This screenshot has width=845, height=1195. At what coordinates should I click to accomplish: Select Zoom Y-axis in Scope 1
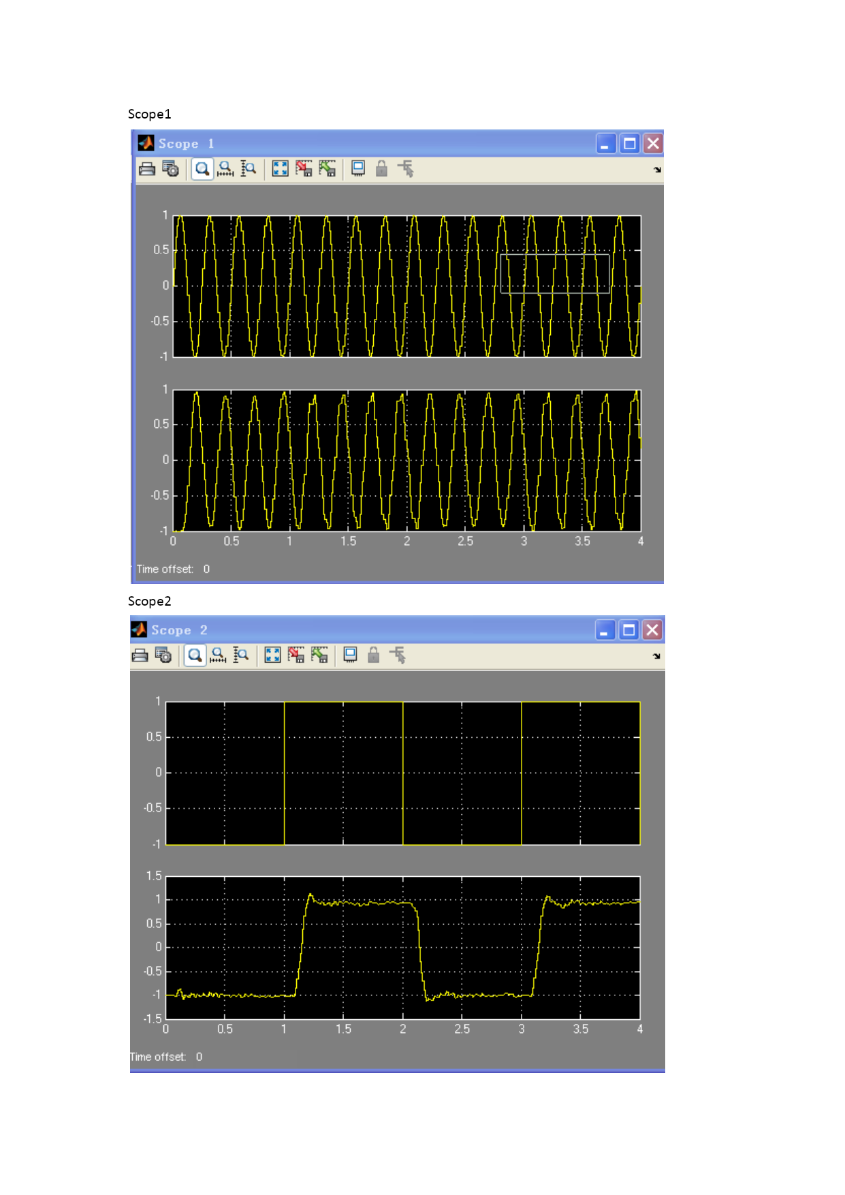249,169
